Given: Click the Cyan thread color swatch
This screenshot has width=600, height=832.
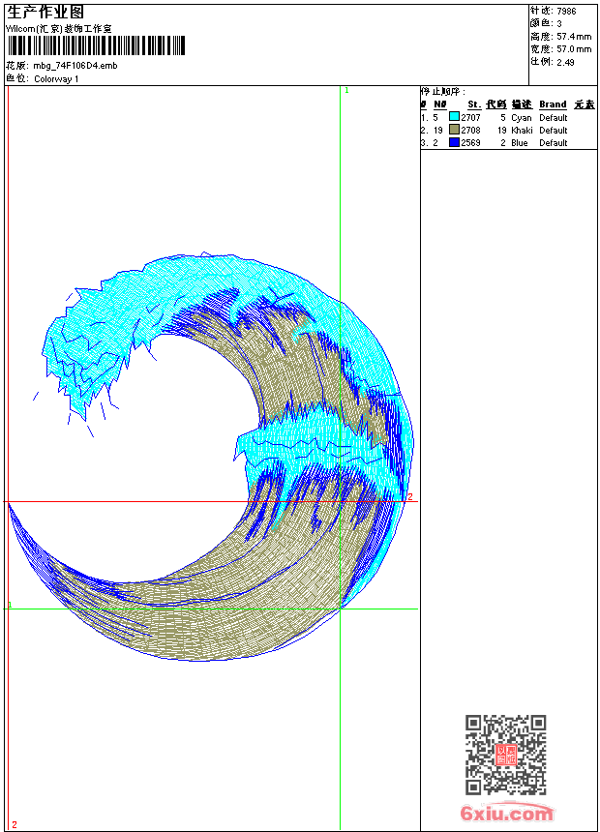Looking at the screenshot, I should pyautogui.click(x=454, y=117).
